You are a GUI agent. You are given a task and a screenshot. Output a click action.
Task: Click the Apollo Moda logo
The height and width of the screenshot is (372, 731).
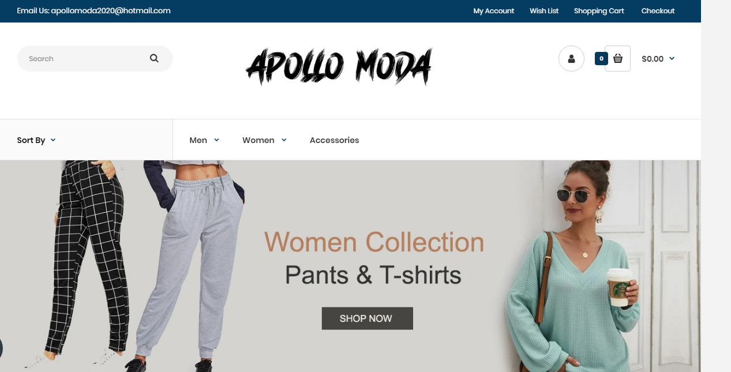tap(339, 66)
